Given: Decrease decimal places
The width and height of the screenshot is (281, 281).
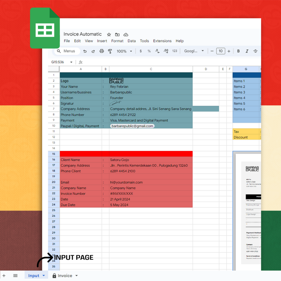Looking at the screenshot, I should point(157,51).
